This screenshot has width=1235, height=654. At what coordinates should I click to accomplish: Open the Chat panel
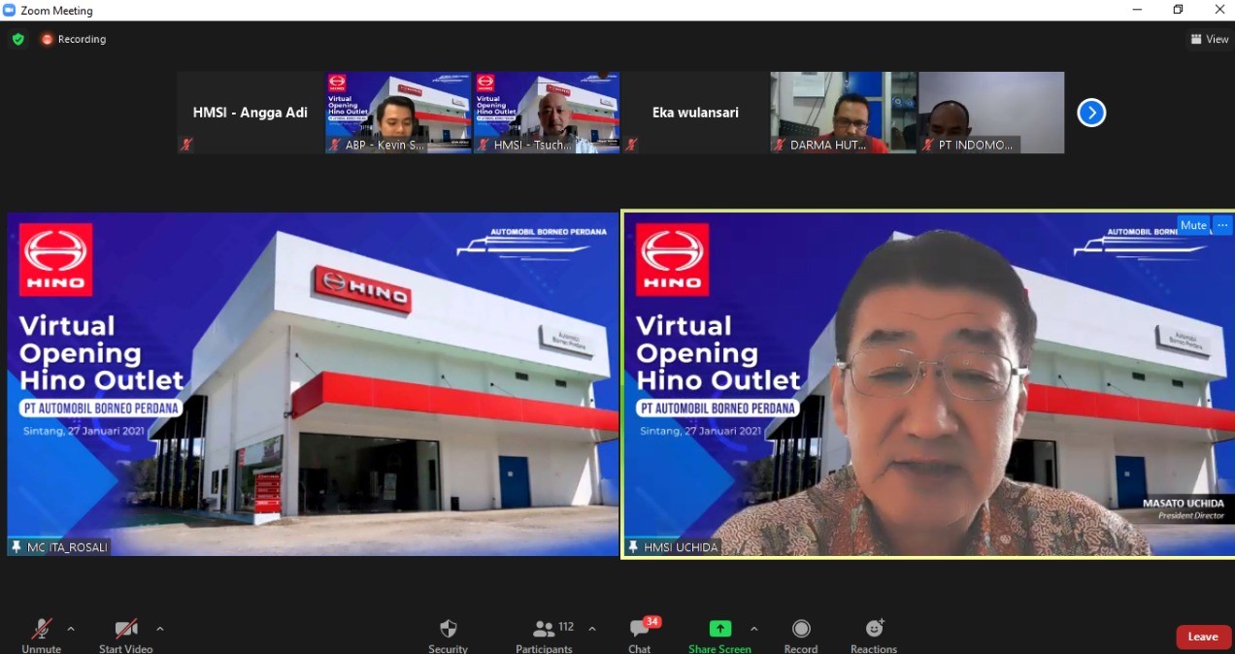(640, 629)
